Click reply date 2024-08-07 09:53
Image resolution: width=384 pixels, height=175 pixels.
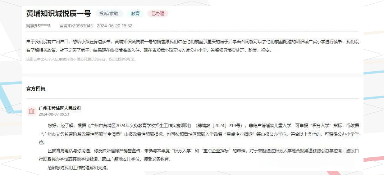coord(54,114)
